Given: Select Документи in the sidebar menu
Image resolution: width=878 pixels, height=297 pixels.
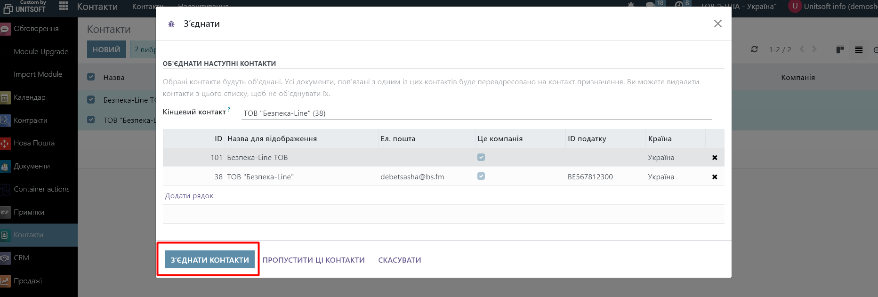Looking at the screenshot, I should [32, 166].
